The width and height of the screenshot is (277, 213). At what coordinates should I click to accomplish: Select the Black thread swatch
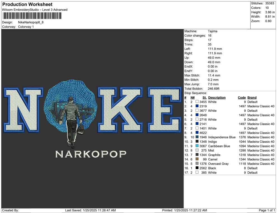197,168
